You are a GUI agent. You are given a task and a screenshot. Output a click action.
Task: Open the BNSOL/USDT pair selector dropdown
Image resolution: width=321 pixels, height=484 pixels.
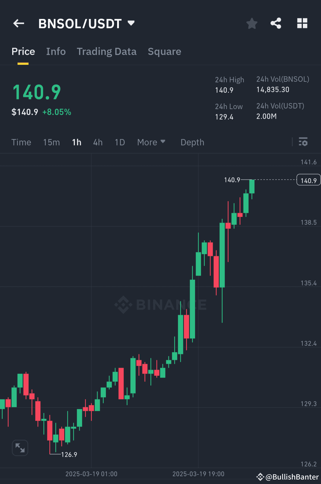pos(86,23)
